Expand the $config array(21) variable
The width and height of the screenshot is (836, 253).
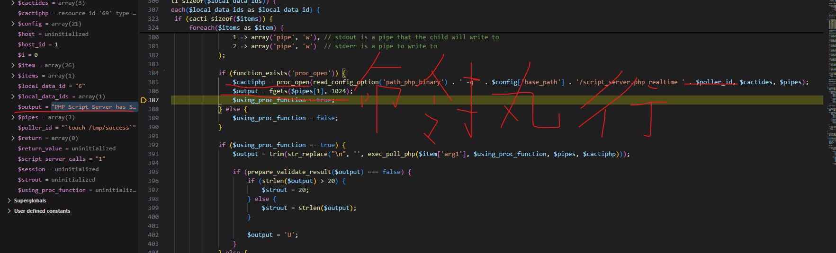pyautogui.click(x=13, y=24)
